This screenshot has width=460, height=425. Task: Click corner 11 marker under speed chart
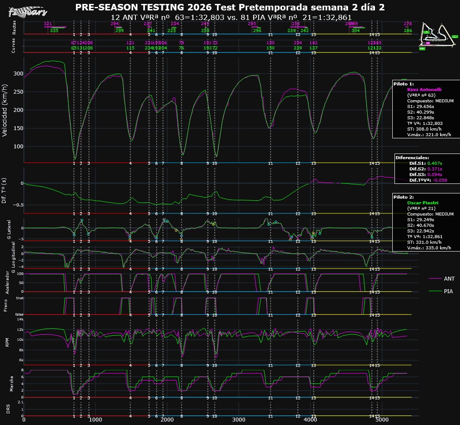[x=270, y=163]
